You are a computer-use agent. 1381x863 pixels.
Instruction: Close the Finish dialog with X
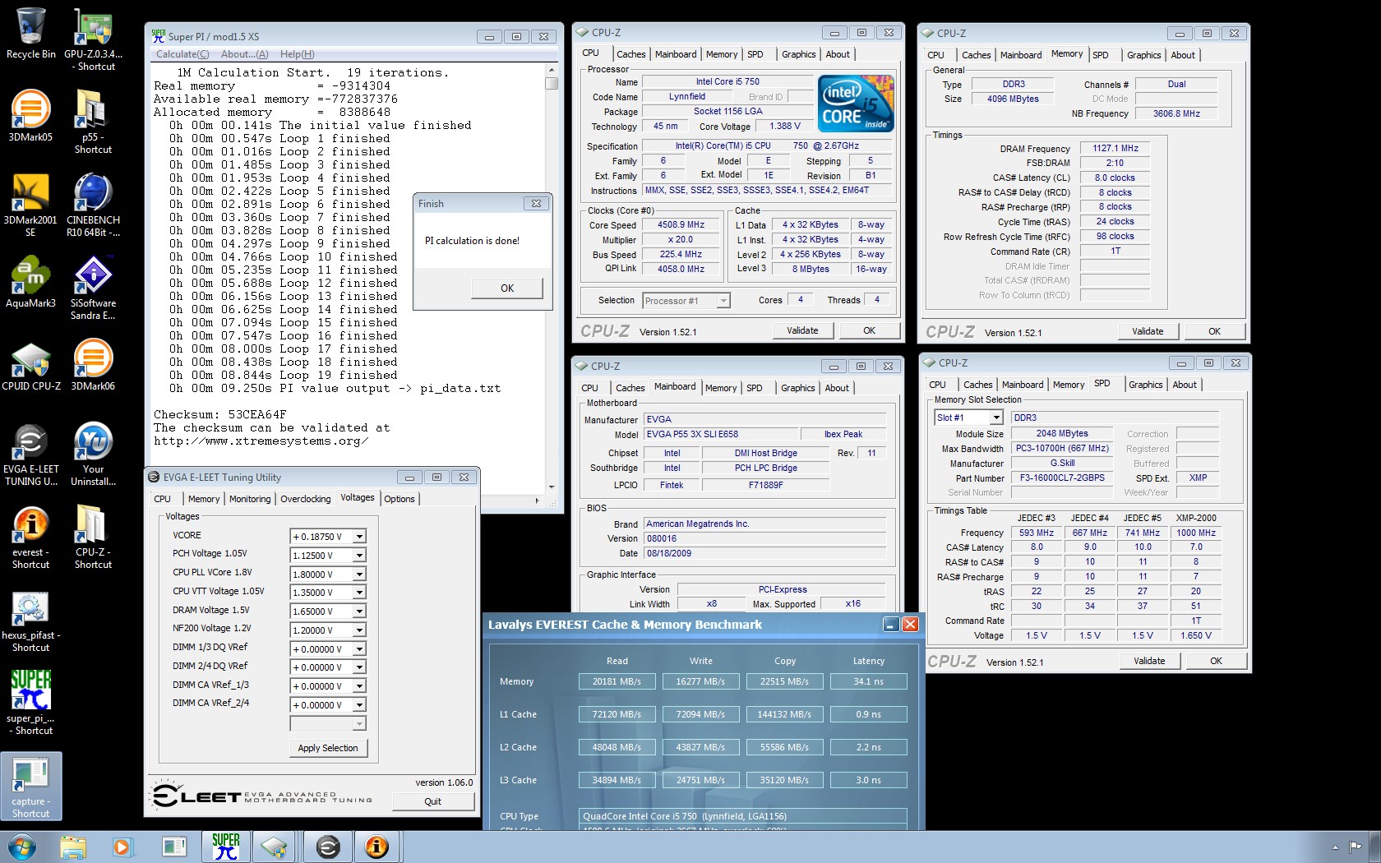pos(536,203)
